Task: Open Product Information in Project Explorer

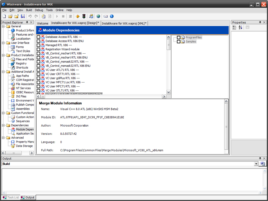Action: (25, 30)
